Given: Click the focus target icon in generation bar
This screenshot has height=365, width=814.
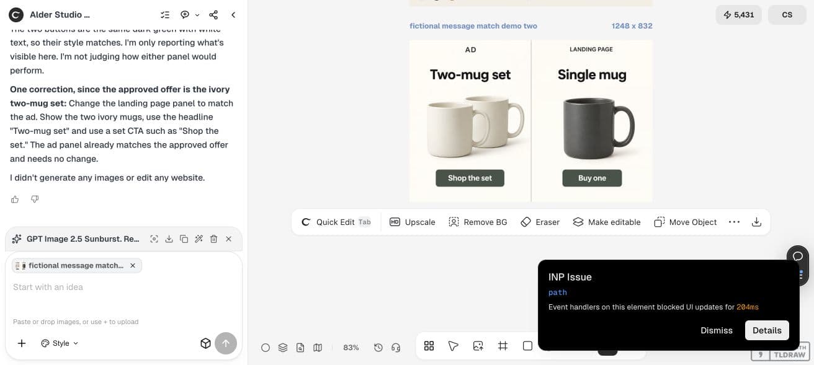Looking at the screenshot, I should tap(154, 239).
